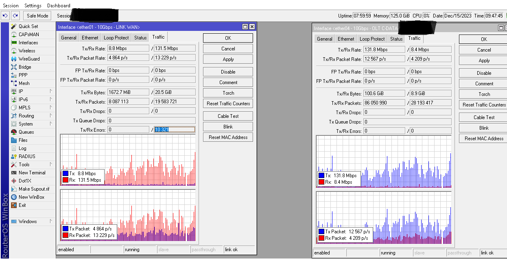
Task: Open Quick Set in the sidebar
Action: coord(28,26)
